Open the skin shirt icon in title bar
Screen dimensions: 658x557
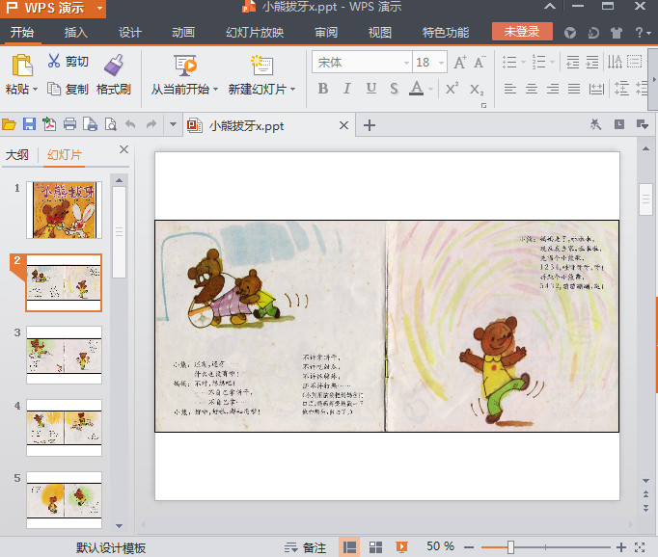[617, 33]
